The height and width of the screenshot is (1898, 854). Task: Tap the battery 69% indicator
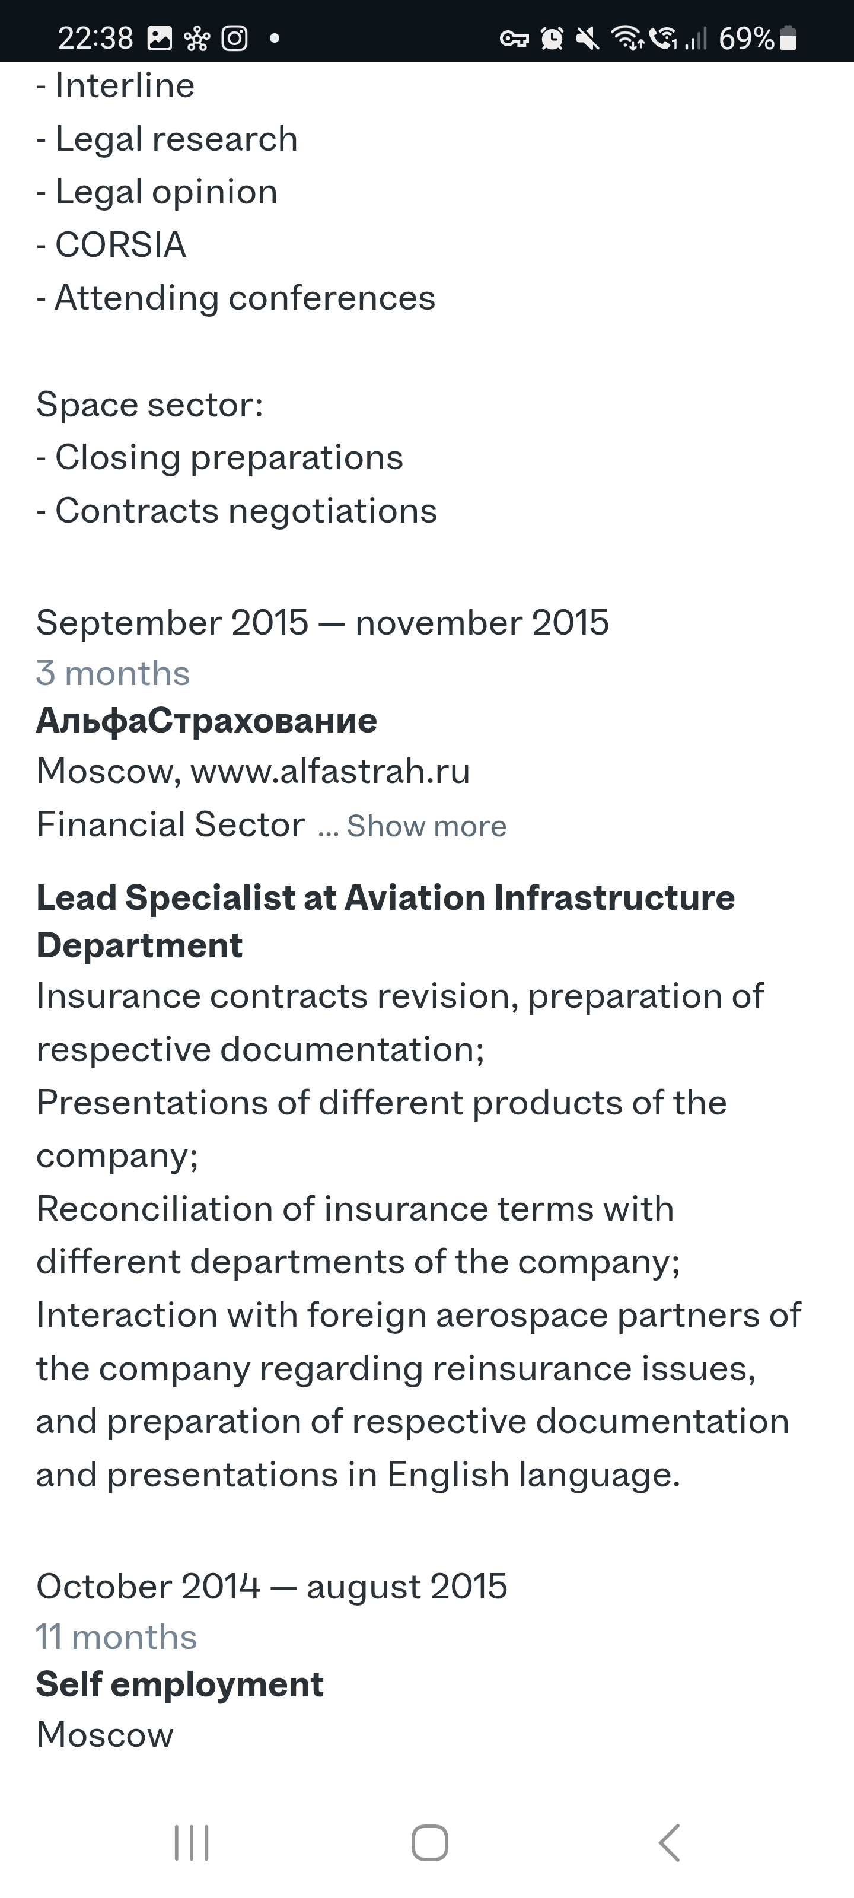(758, 39)
